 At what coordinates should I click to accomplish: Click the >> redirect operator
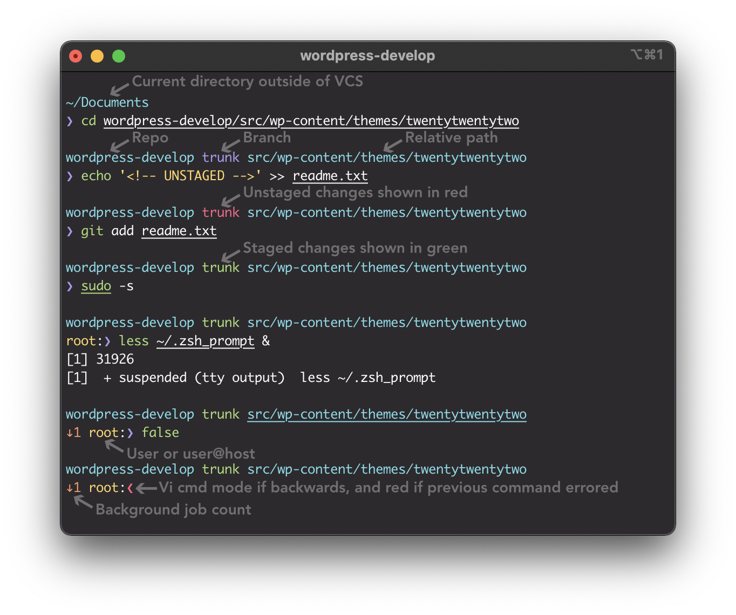tap(277, 176)
